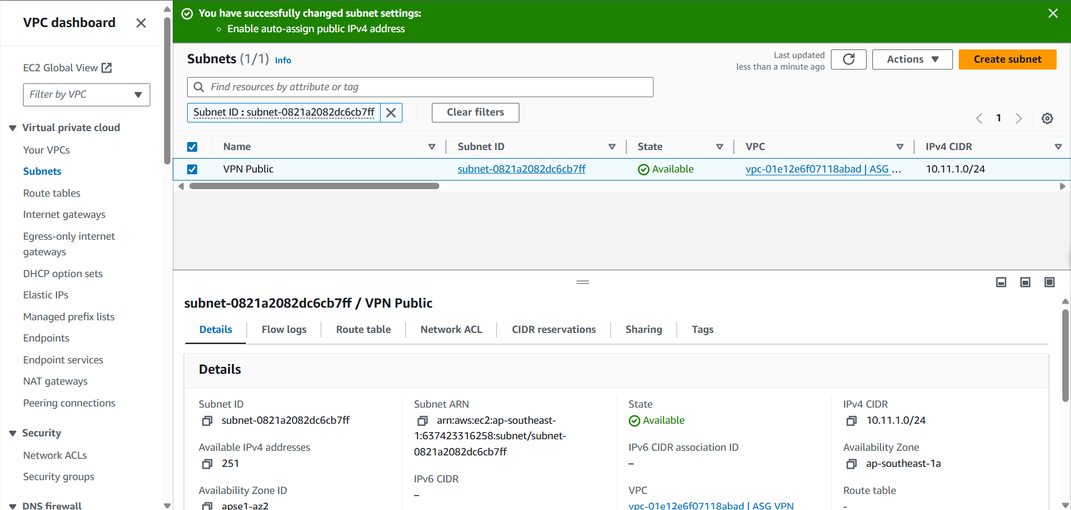Open Network ACLs in sidebar

coord(55,455)
